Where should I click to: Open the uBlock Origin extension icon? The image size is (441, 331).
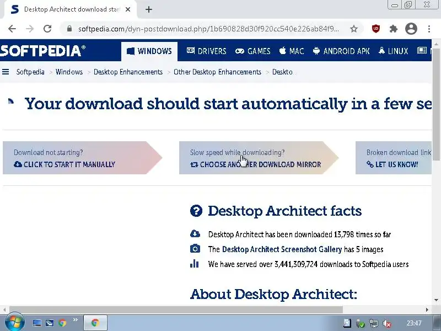click(x=376, y=29)
